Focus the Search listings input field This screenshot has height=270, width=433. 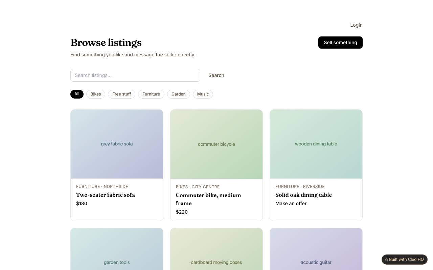(x=135, y=75)
